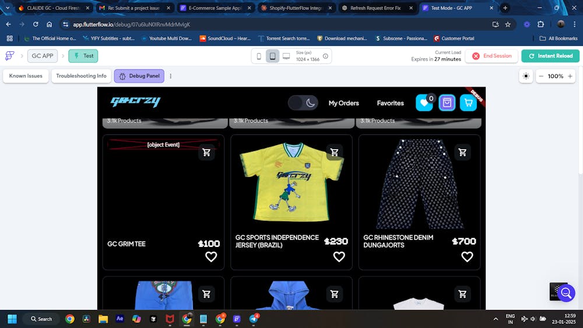The height and width of the screenshot is (328, 583).
Task: Switch to E-Commerce Sample App tab
Action: pyautogui.click(x=215, y=8)
